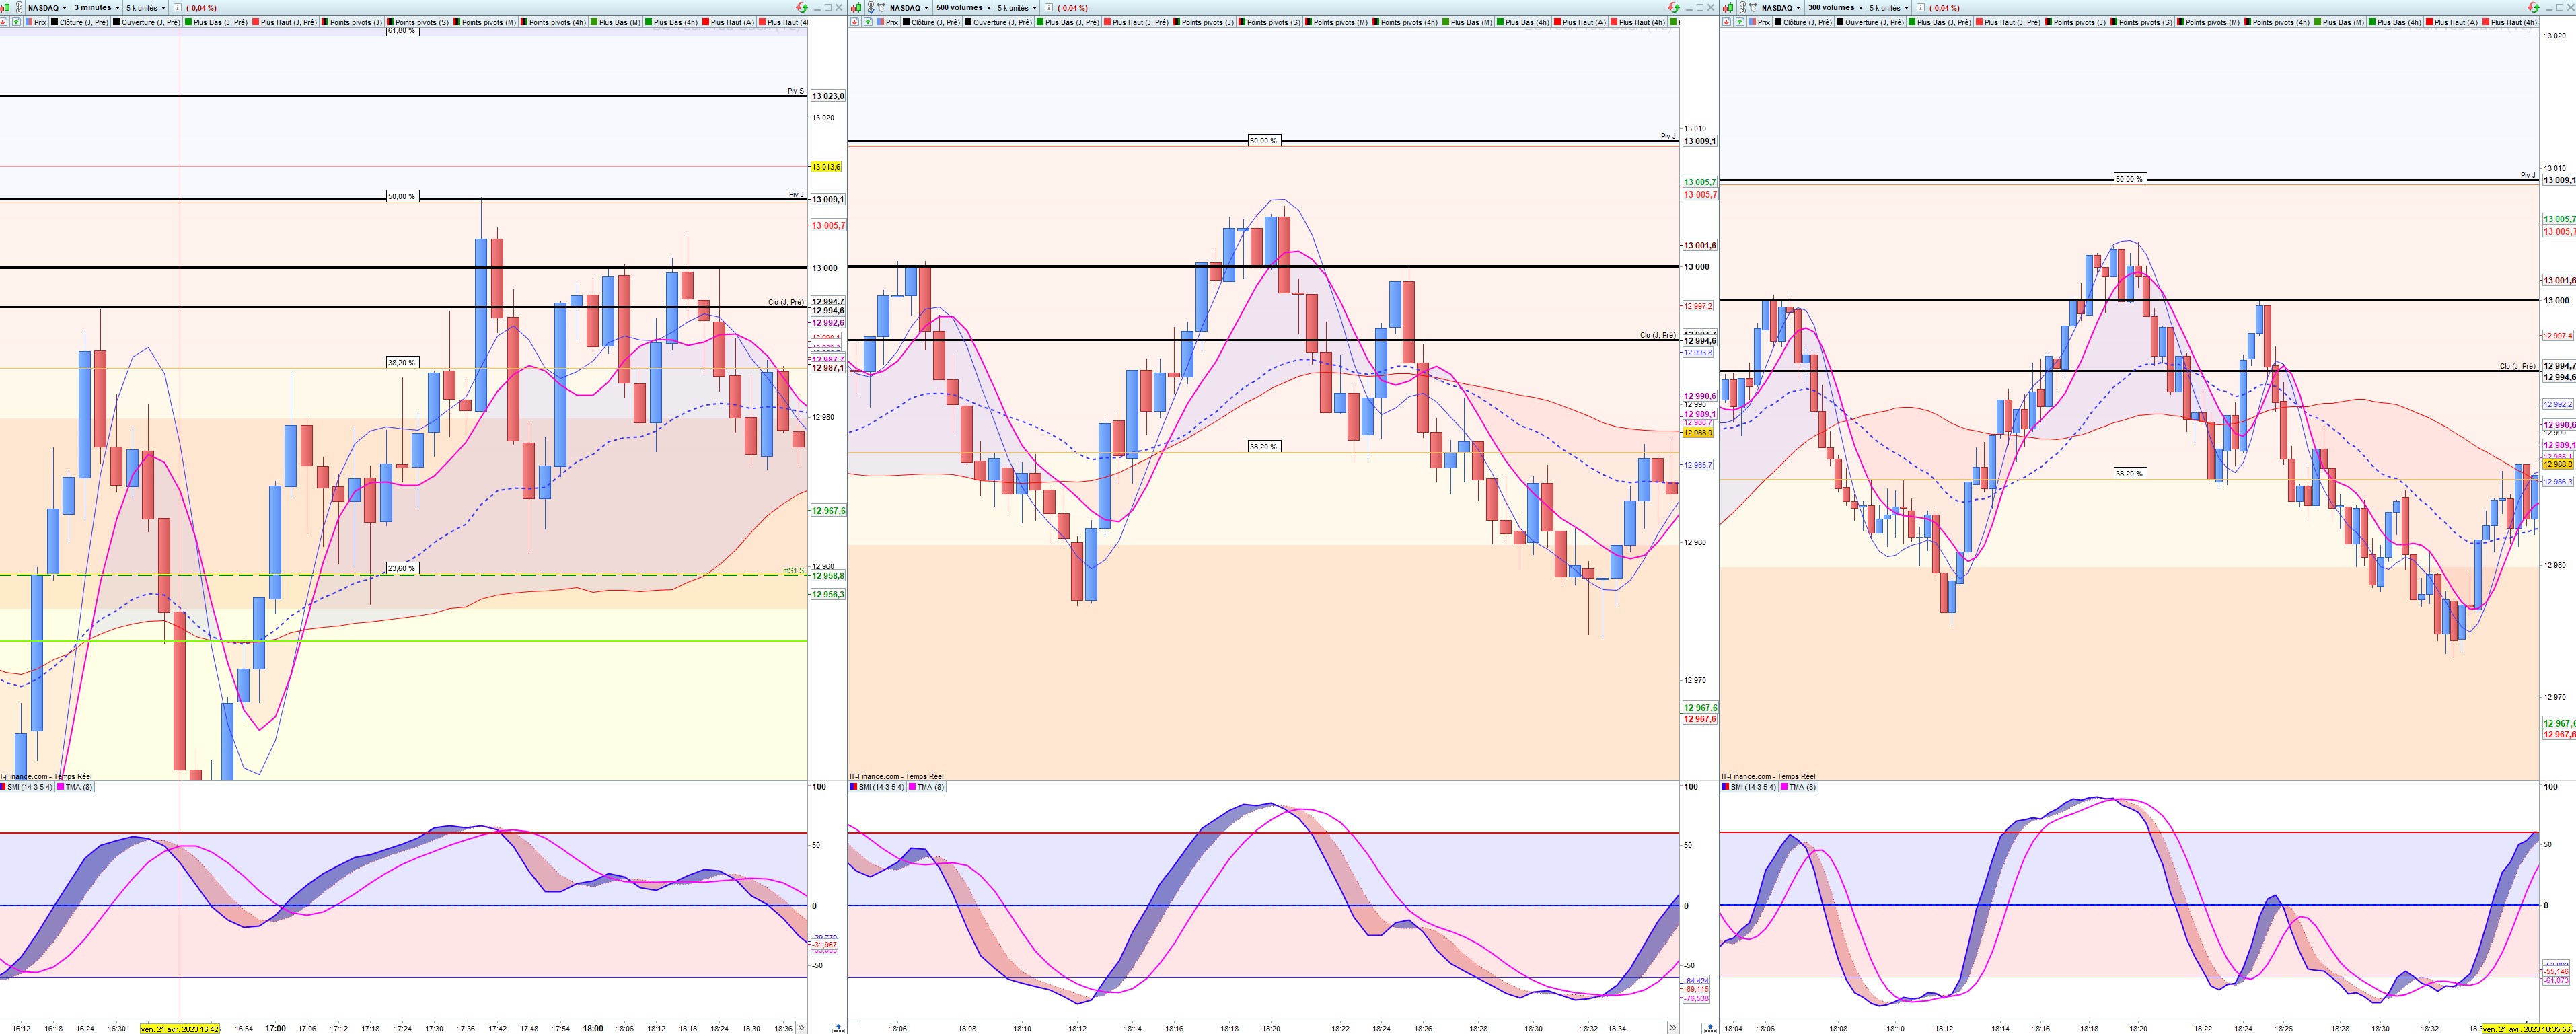This screenshot has height=1034, width=2576.
Task: Click the info icon in the 500 volumes chart
Action: coord(1049,7)
